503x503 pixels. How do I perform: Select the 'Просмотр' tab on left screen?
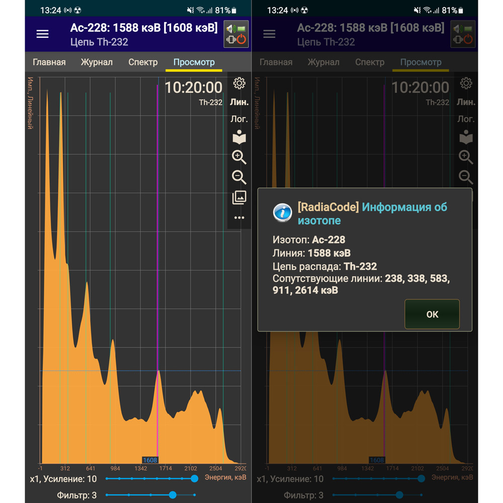click(194, 62)
